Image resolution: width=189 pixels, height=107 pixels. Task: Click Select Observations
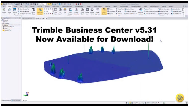(164, 9)
